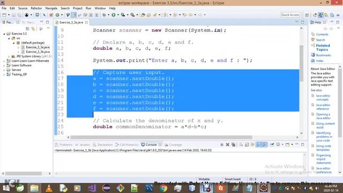Image resolution: width=343 pixels, height=193 pixels.
Task: Toggle Link with Editor in the Package Explorer
Action: coord(33,28)
